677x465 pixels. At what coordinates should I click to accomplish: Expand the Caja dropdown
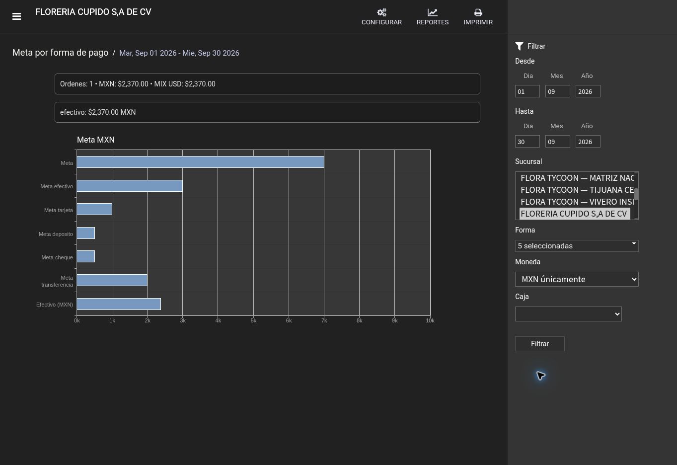point(568,314)
